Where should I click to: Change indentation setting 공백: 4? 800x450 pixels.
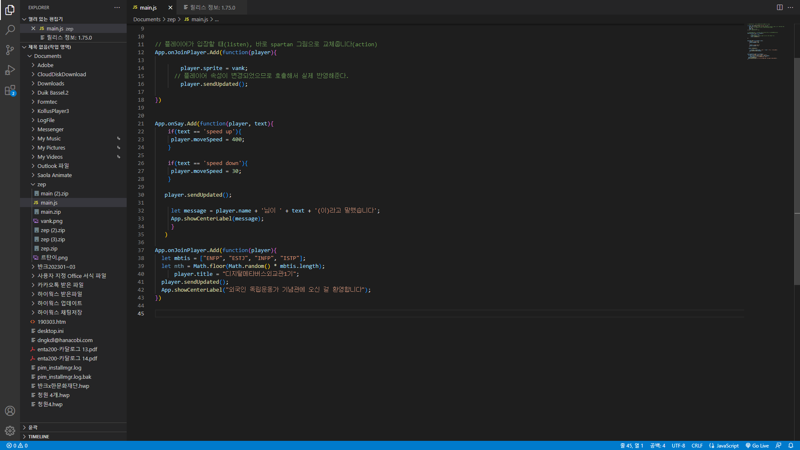click(x=657, y=445)
